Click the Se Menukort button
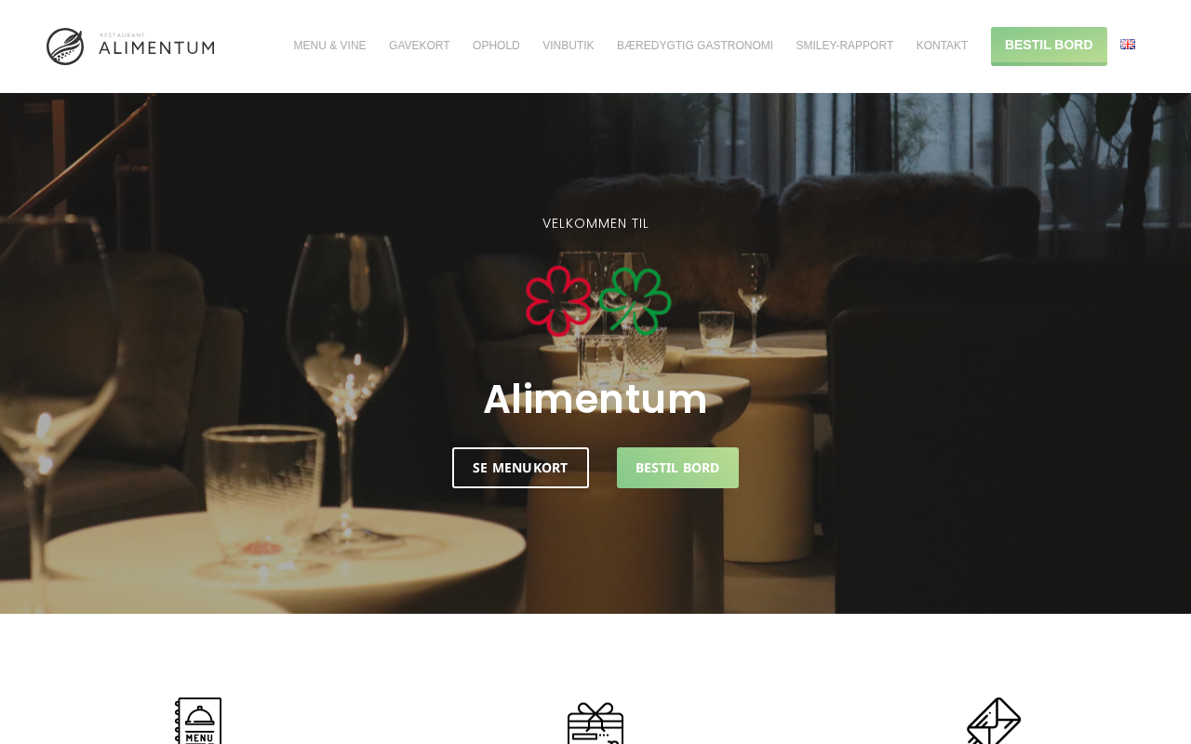 click(x=520, y=468)
